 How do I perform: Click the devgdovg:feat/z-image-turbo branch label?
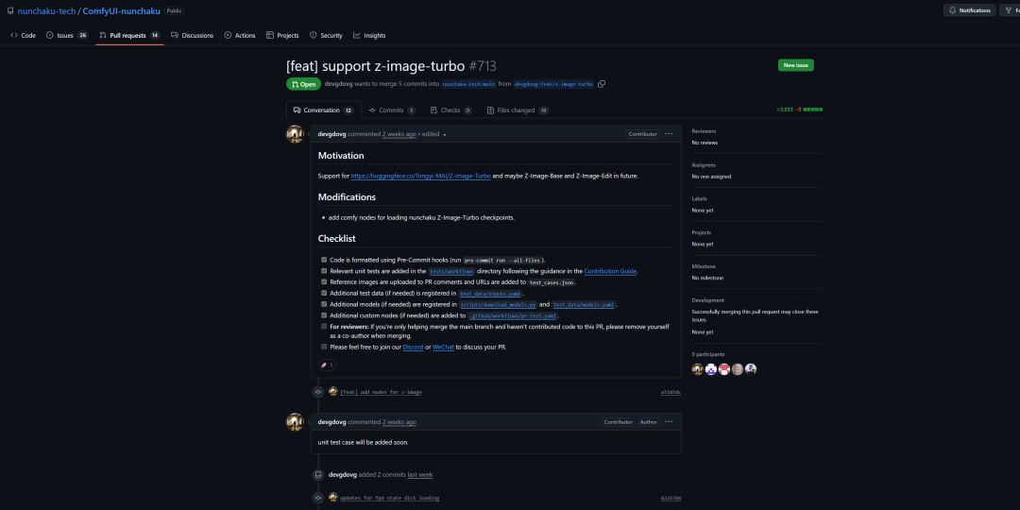(553, 84)
